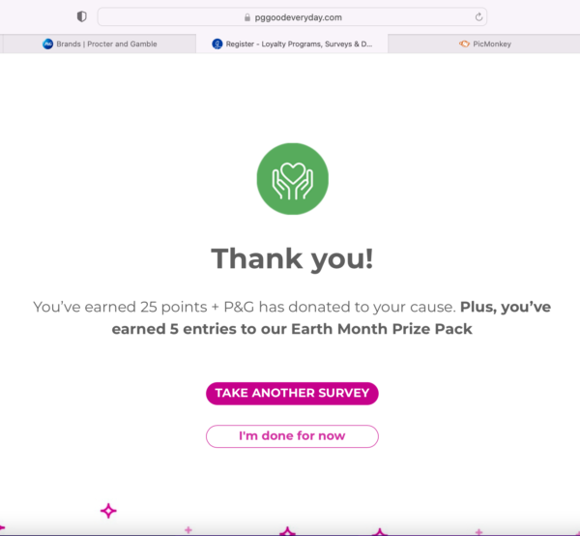
Task: Click the green heart-in-hands icon
Action: [x=292, y=179]
